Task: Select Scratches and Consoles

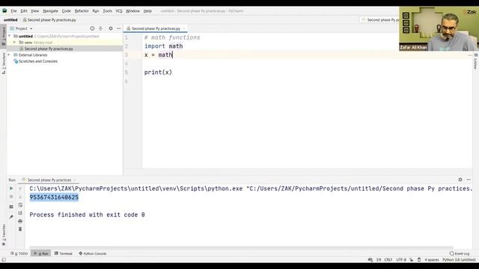Action: [38, 61]
